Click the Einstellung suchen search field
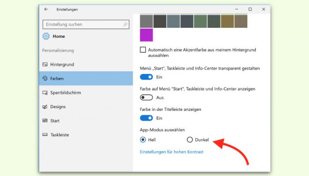Image resolution: width=309 pixels, height=176 pixels. click(86, 24)
